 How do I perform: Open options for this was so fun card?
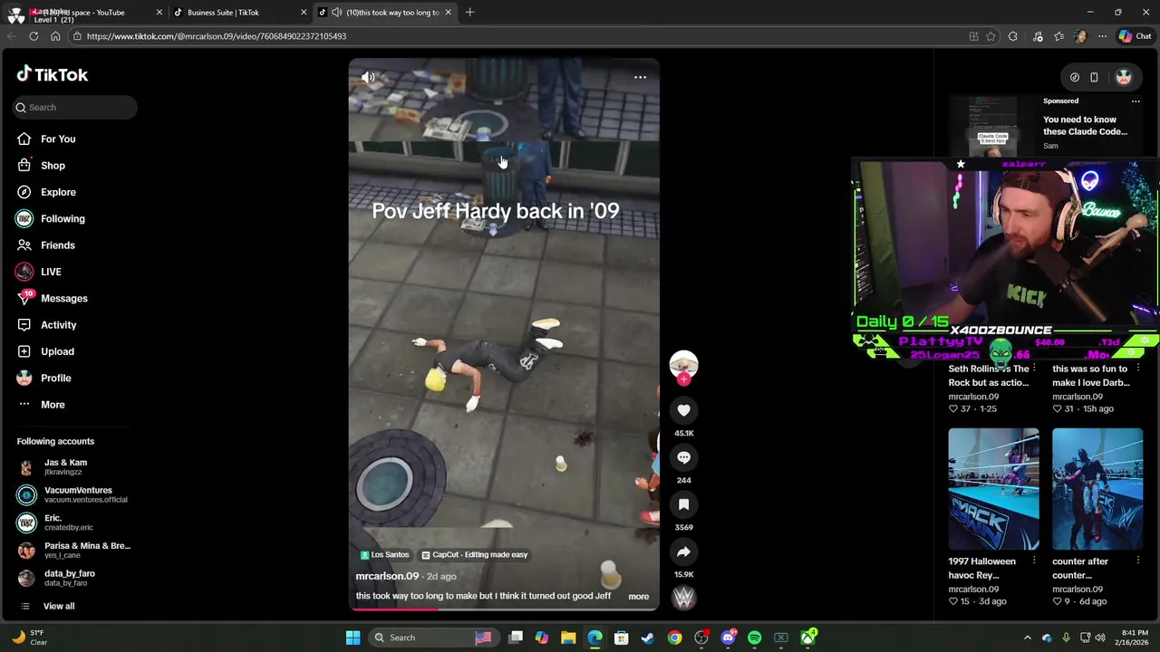click(1138, 369)
